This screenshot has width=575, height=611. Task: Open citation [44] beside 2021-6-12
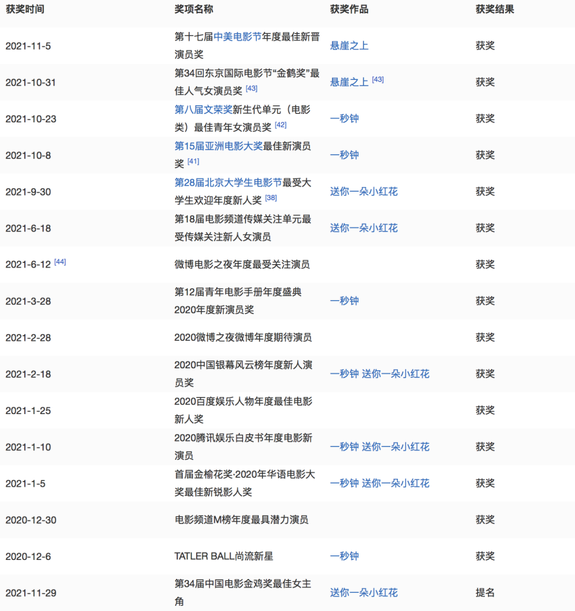point(60,262)
